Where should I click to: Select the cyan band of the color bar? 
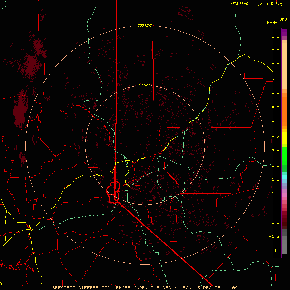[285, 177]
